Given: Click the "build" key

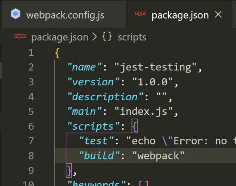Looking at the screenshot, I should pyautogui.click(x=99, y=155).
